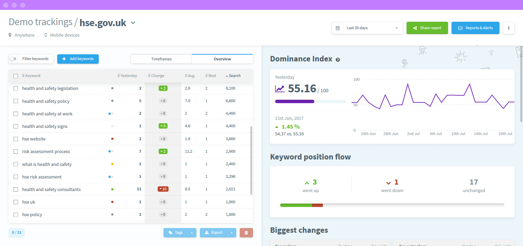Click the 'what is health and safety' keyword
Viewport: 523px width, 246px height.
[x=47, y=164]
